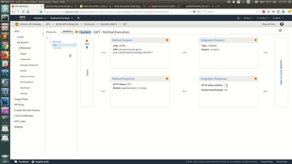The width and height of the screenshot is (292, 164).
Task: Collapse the {bucket} resource tree node
Action: point(50,41)
